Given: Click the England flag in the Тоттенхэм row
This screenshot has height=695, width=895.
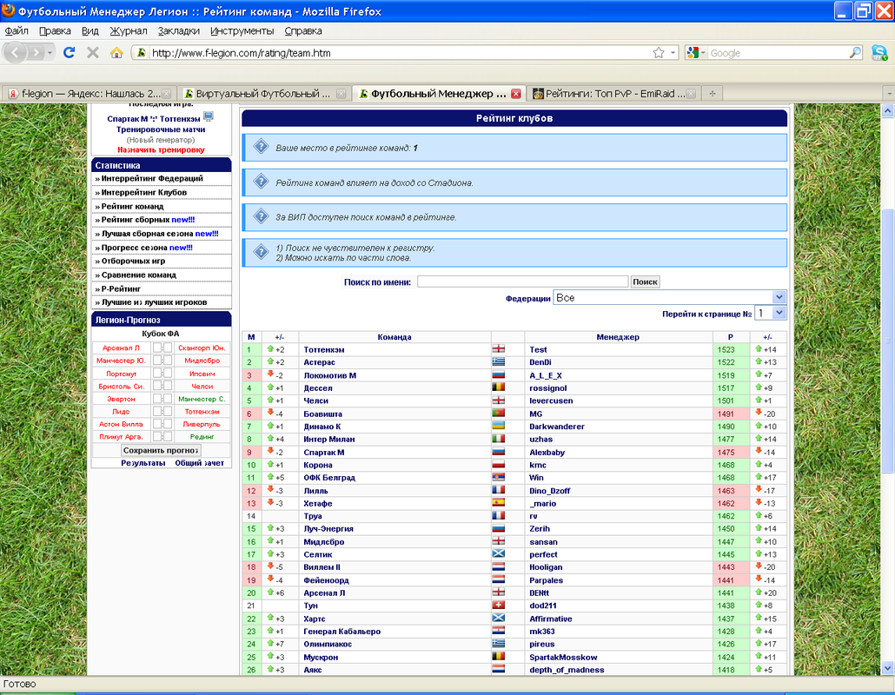Looking at the screenshot, I should point(498,348).
